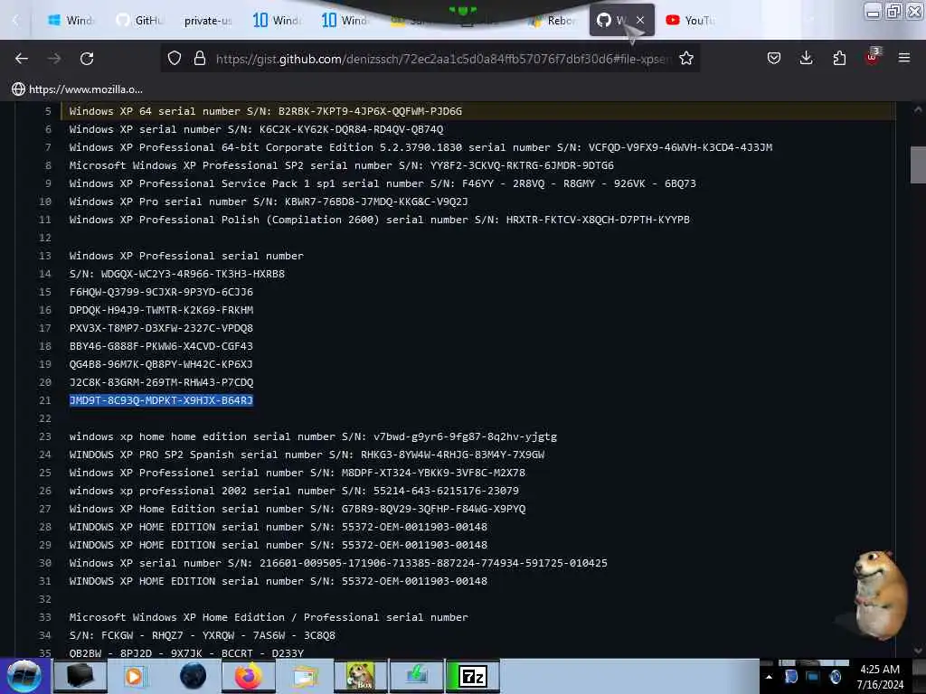The width and height of the screenshot is (926, 694).
Task: Click key J2C8K-83GRM-269TM-RHW43-P7CDQ
Action: [x=161, y=382]
